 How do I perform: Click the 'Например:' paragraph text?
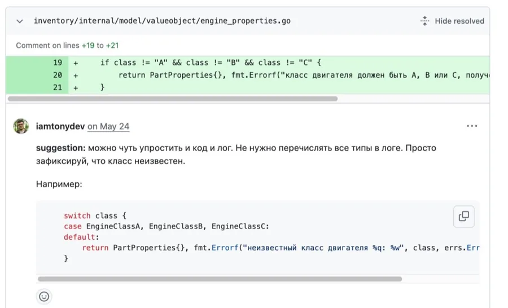click(59, 184)
